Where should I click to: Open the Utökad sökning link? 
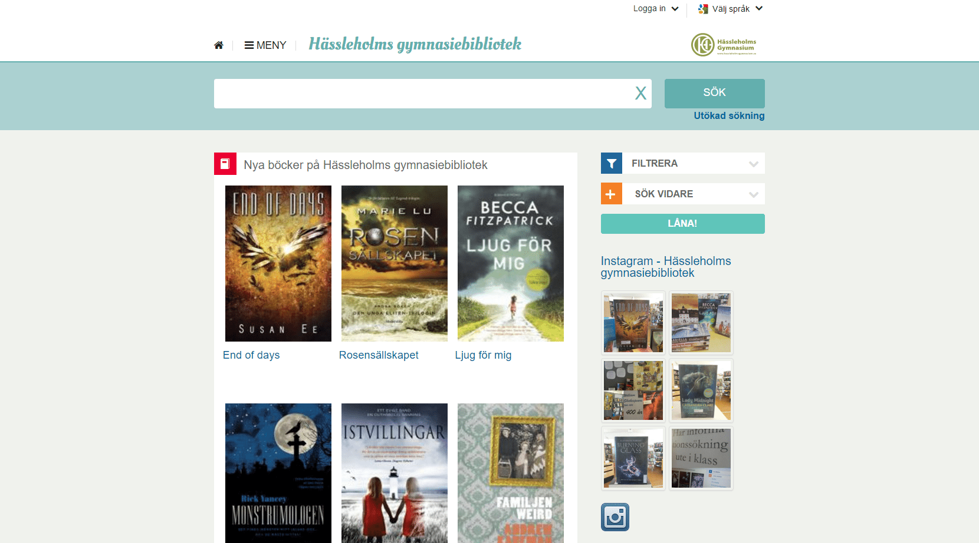[x=729, y=116]
